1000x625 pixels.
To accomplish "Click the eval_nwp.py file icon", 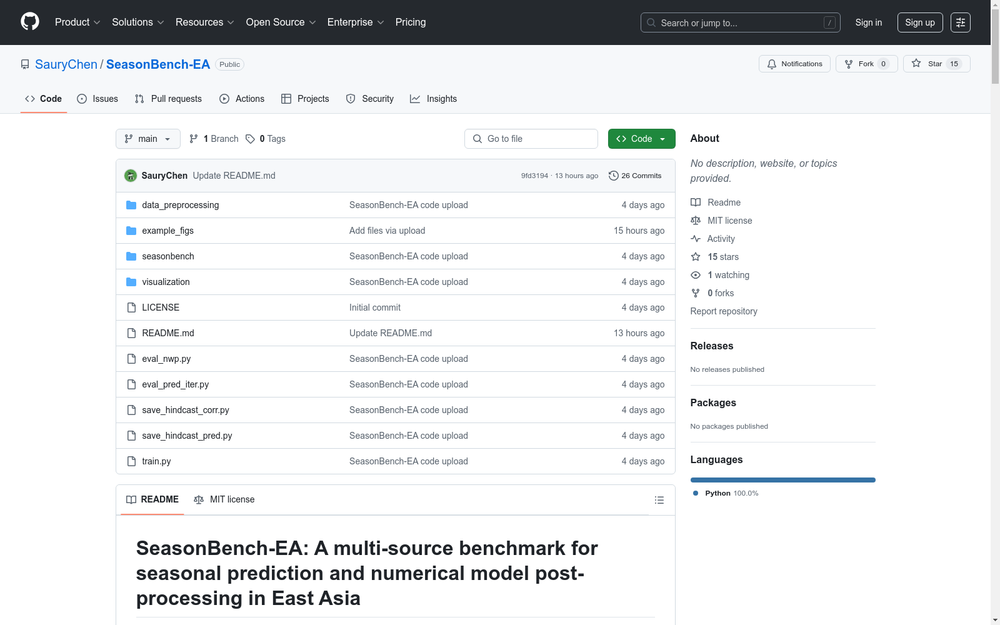I will point(131,359).
